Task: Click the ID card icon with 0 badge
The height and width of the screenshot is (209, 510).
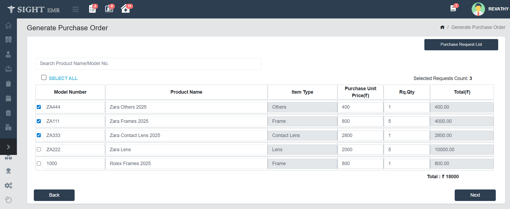Action: tap(109, 9)
